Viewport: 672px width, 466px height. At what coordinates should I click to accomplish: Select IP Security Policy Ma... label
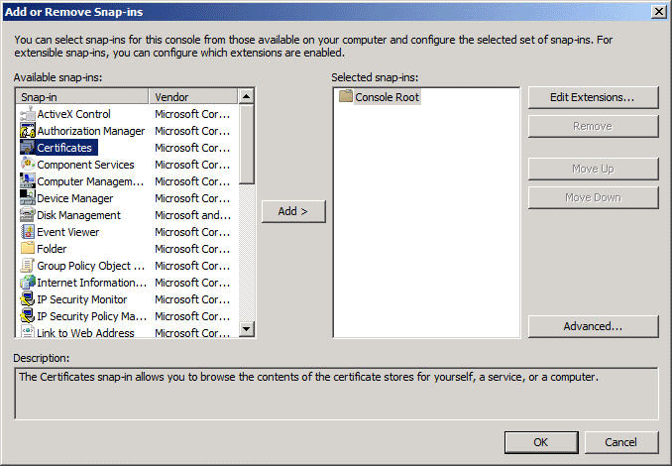click(x=92, y=316)
